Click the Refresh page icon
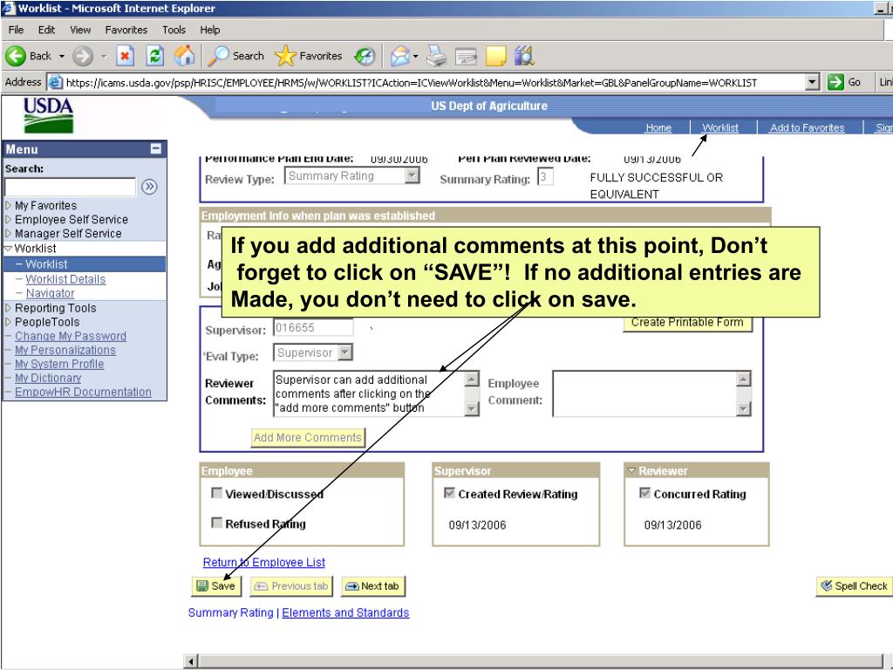This screenshot has height=670, width=893. tap(155, 56)
